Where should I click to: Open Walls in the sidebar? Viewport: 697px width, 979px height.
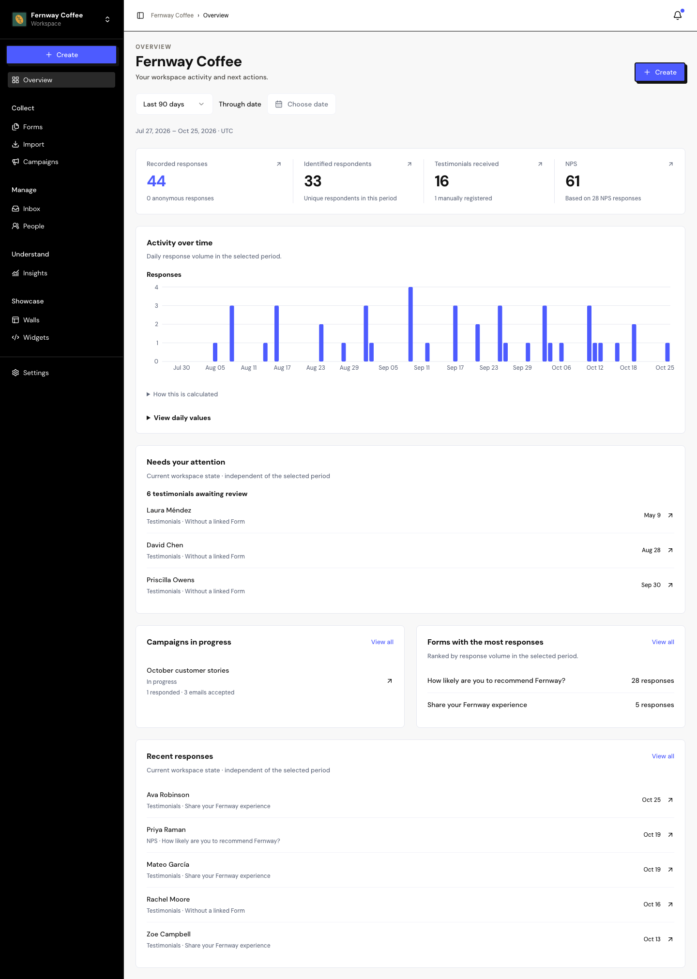click(61, 320)
